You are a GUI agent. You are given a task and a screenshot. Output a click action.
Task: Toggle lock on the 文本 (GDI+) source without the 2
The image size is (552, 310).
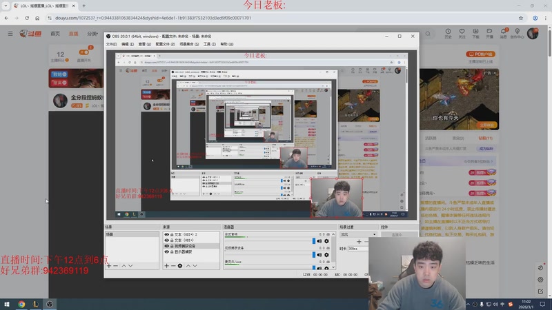click(172, 240)
